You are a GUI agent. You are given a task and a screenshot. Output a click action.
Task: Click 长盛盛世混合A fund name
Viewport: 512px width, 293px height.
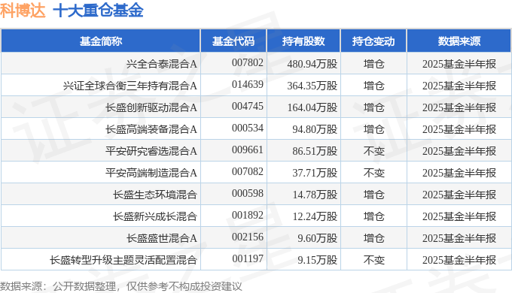point(162,238)
